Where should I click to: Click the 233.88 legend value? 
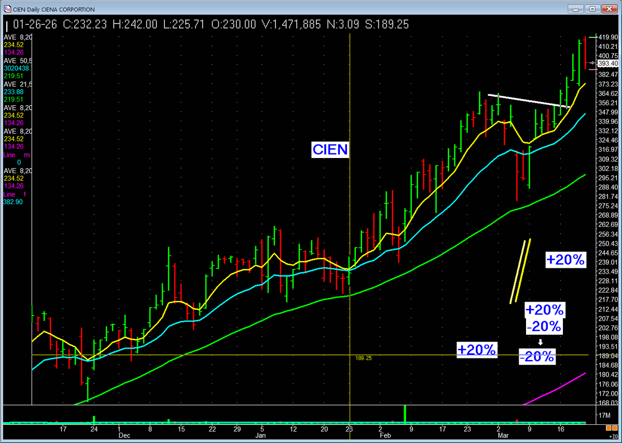coord(13,92)
